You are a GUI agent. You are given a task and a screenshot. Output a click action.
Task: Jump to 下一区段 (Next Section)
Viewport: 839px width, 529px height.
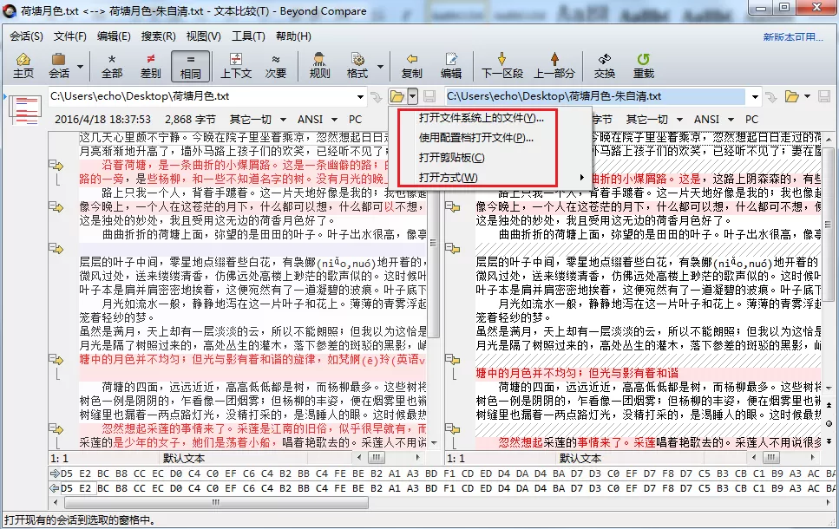tap(501, 66)
